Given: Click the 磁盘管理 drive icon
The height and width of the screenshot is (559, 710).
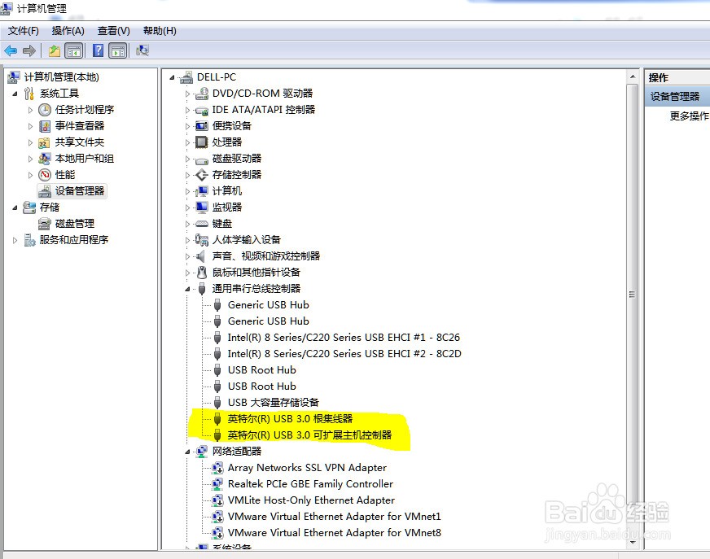Looking at the screenshot, I should (44, 224).
